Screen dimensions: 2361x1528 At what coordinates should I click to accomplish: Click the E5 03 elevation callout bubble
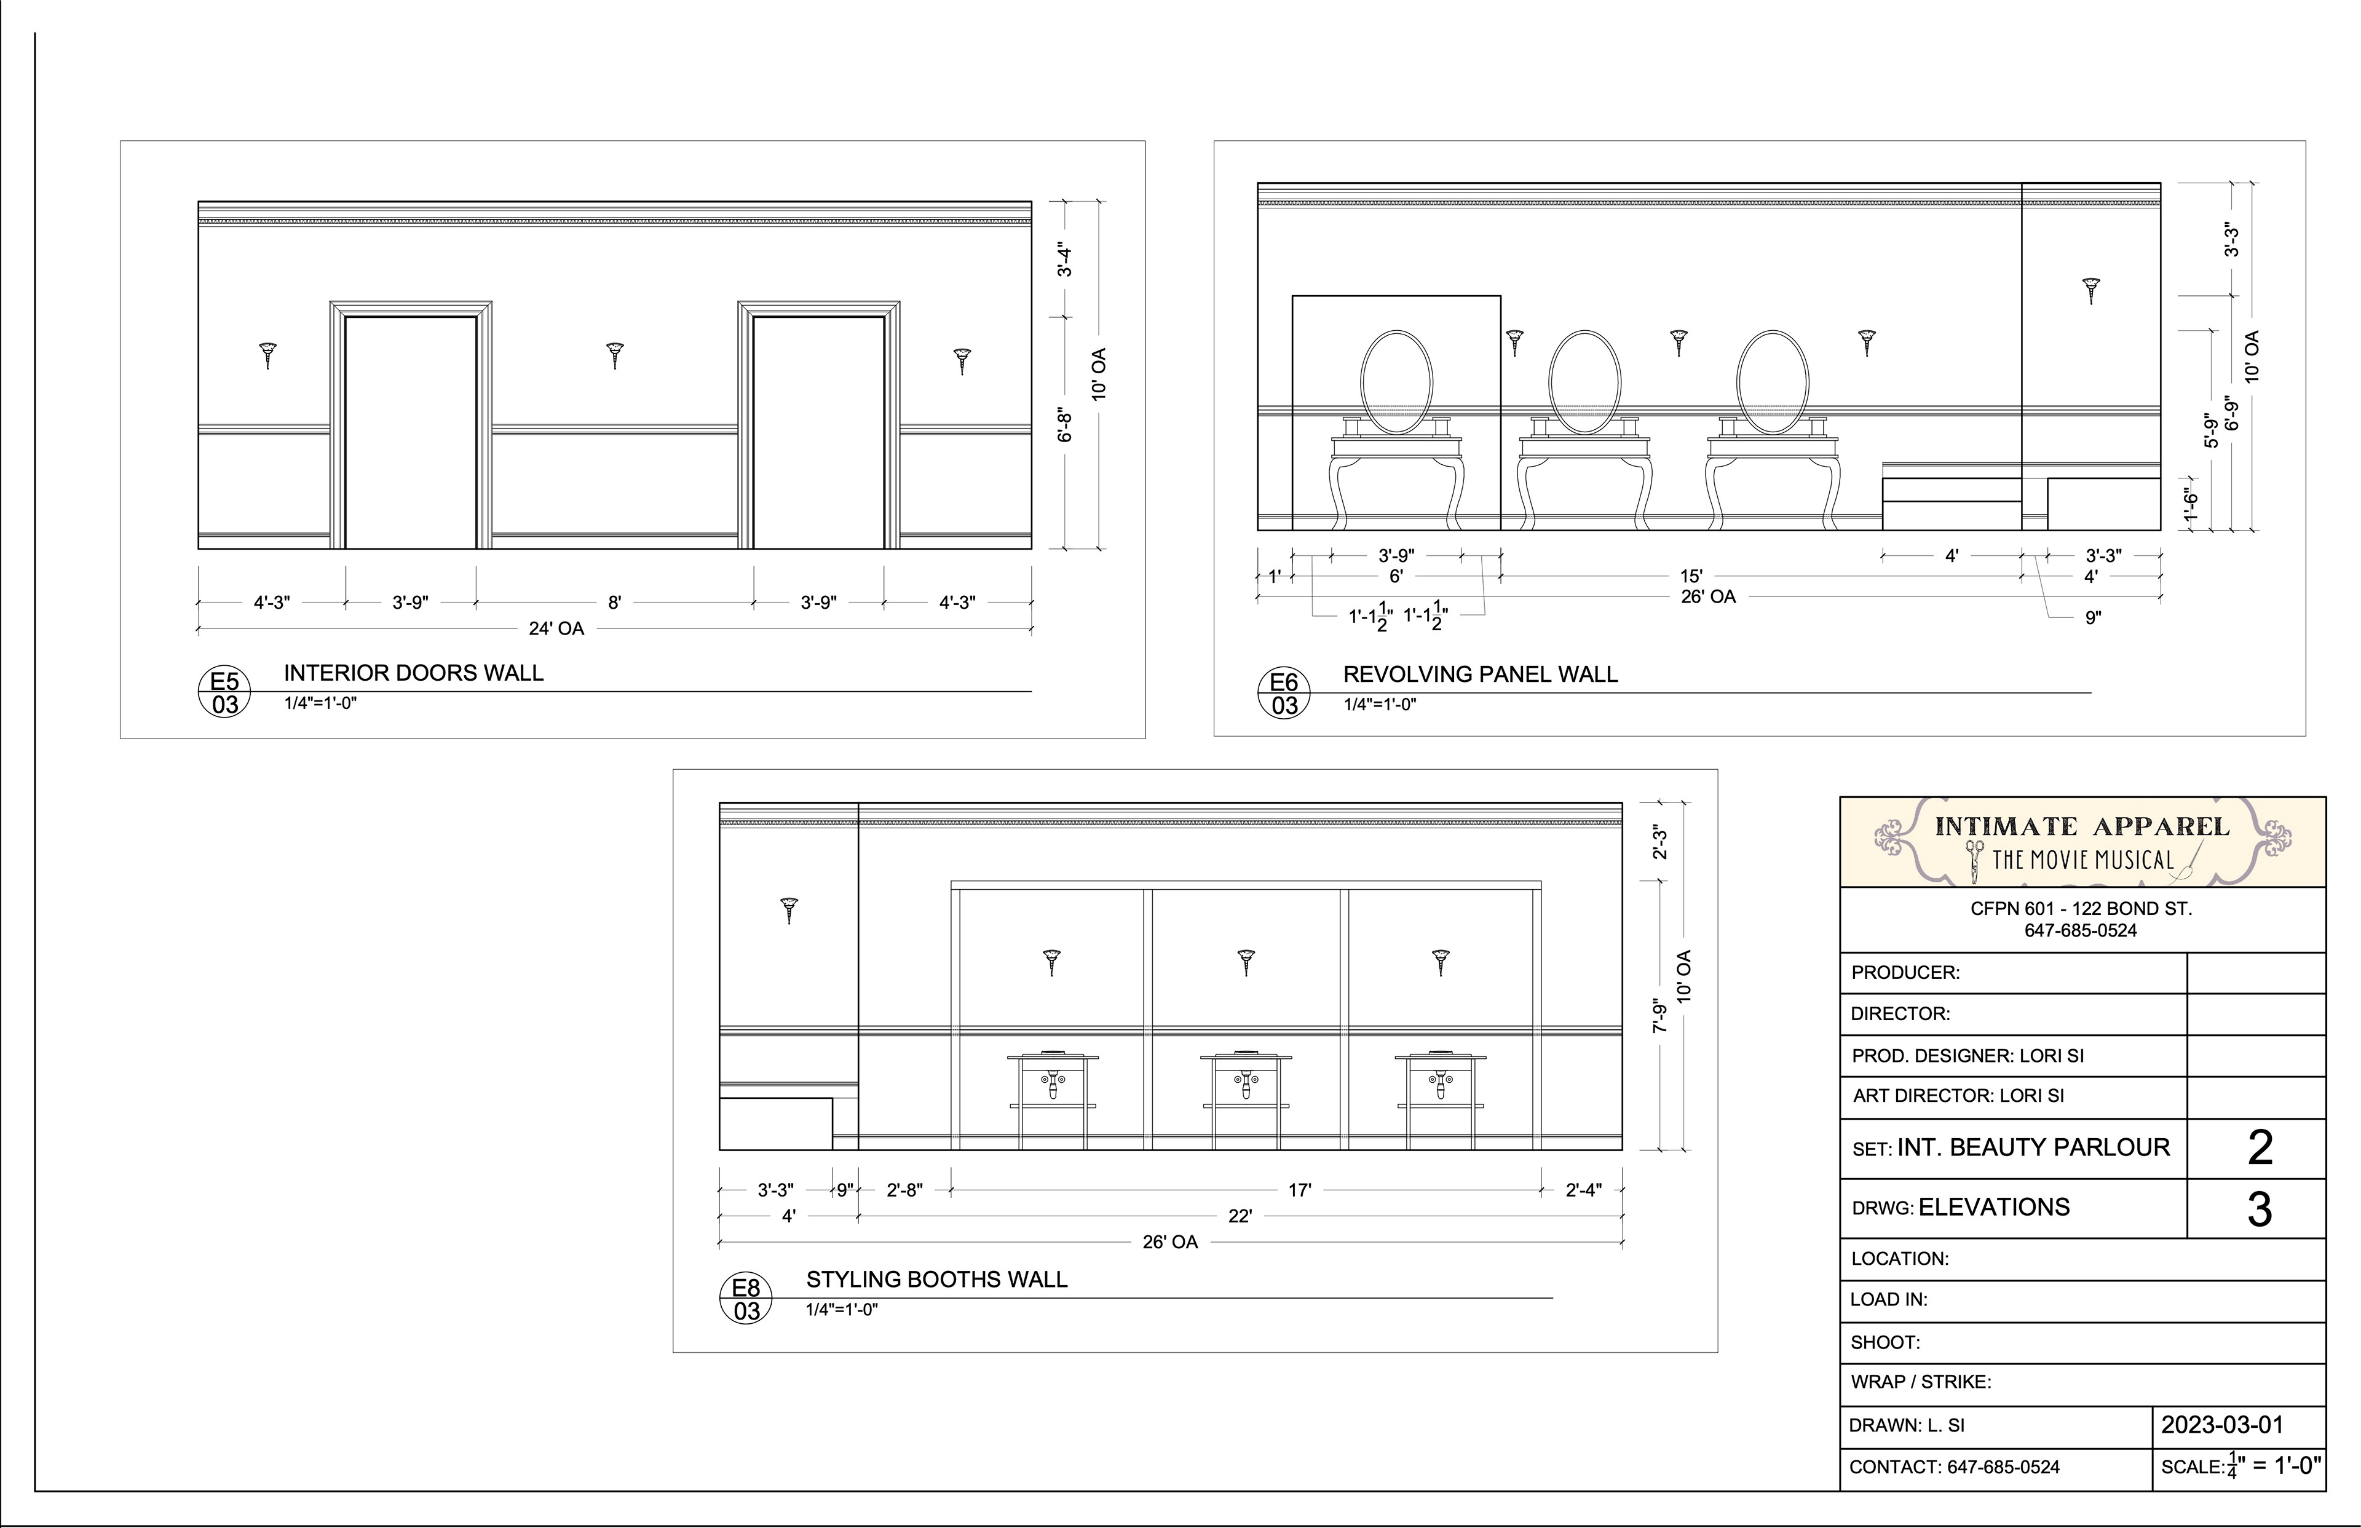point(224,692)
